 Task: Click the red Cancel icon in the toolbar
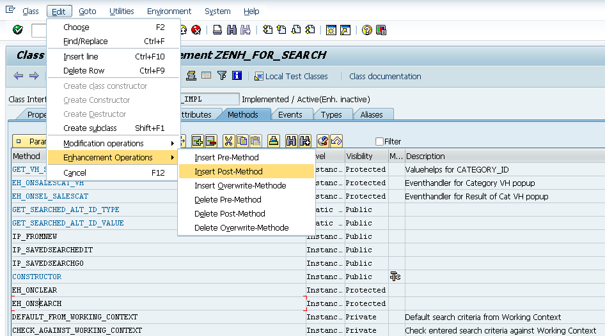click(196, 29)
